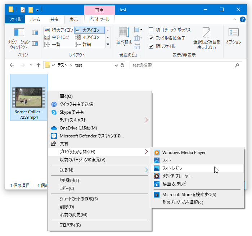Switch to the ホーム tab
The height and width of the screenshot is (236, 252).
[x=35, y=19]
